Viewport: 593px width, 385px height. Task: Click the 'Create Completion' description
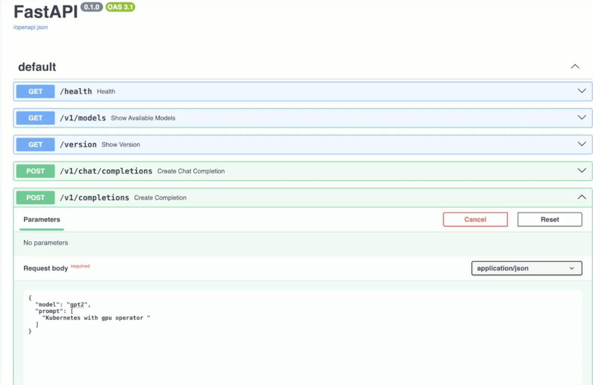pos(160,198)
